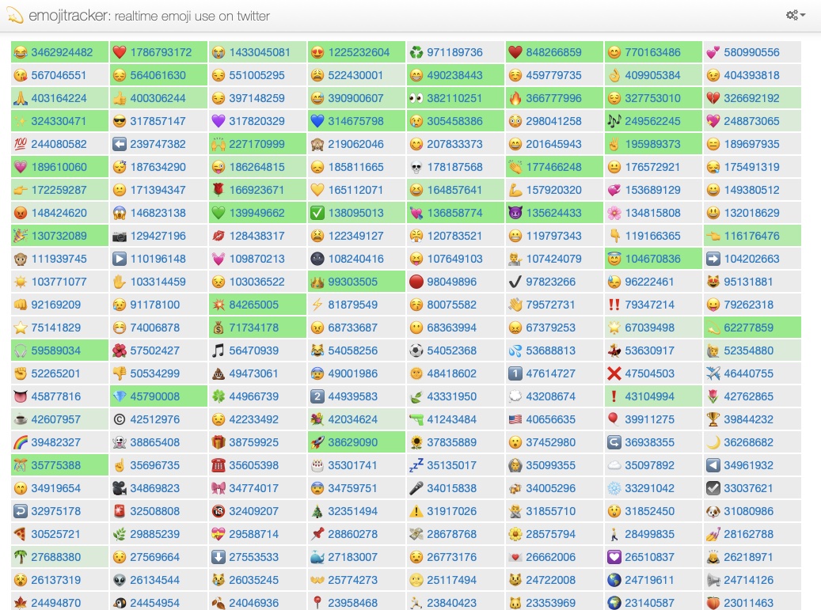Open the Christmas tree emoji tile
This screenshot has width=821, height=610.
pyautogui.click(x=317, y=512)
